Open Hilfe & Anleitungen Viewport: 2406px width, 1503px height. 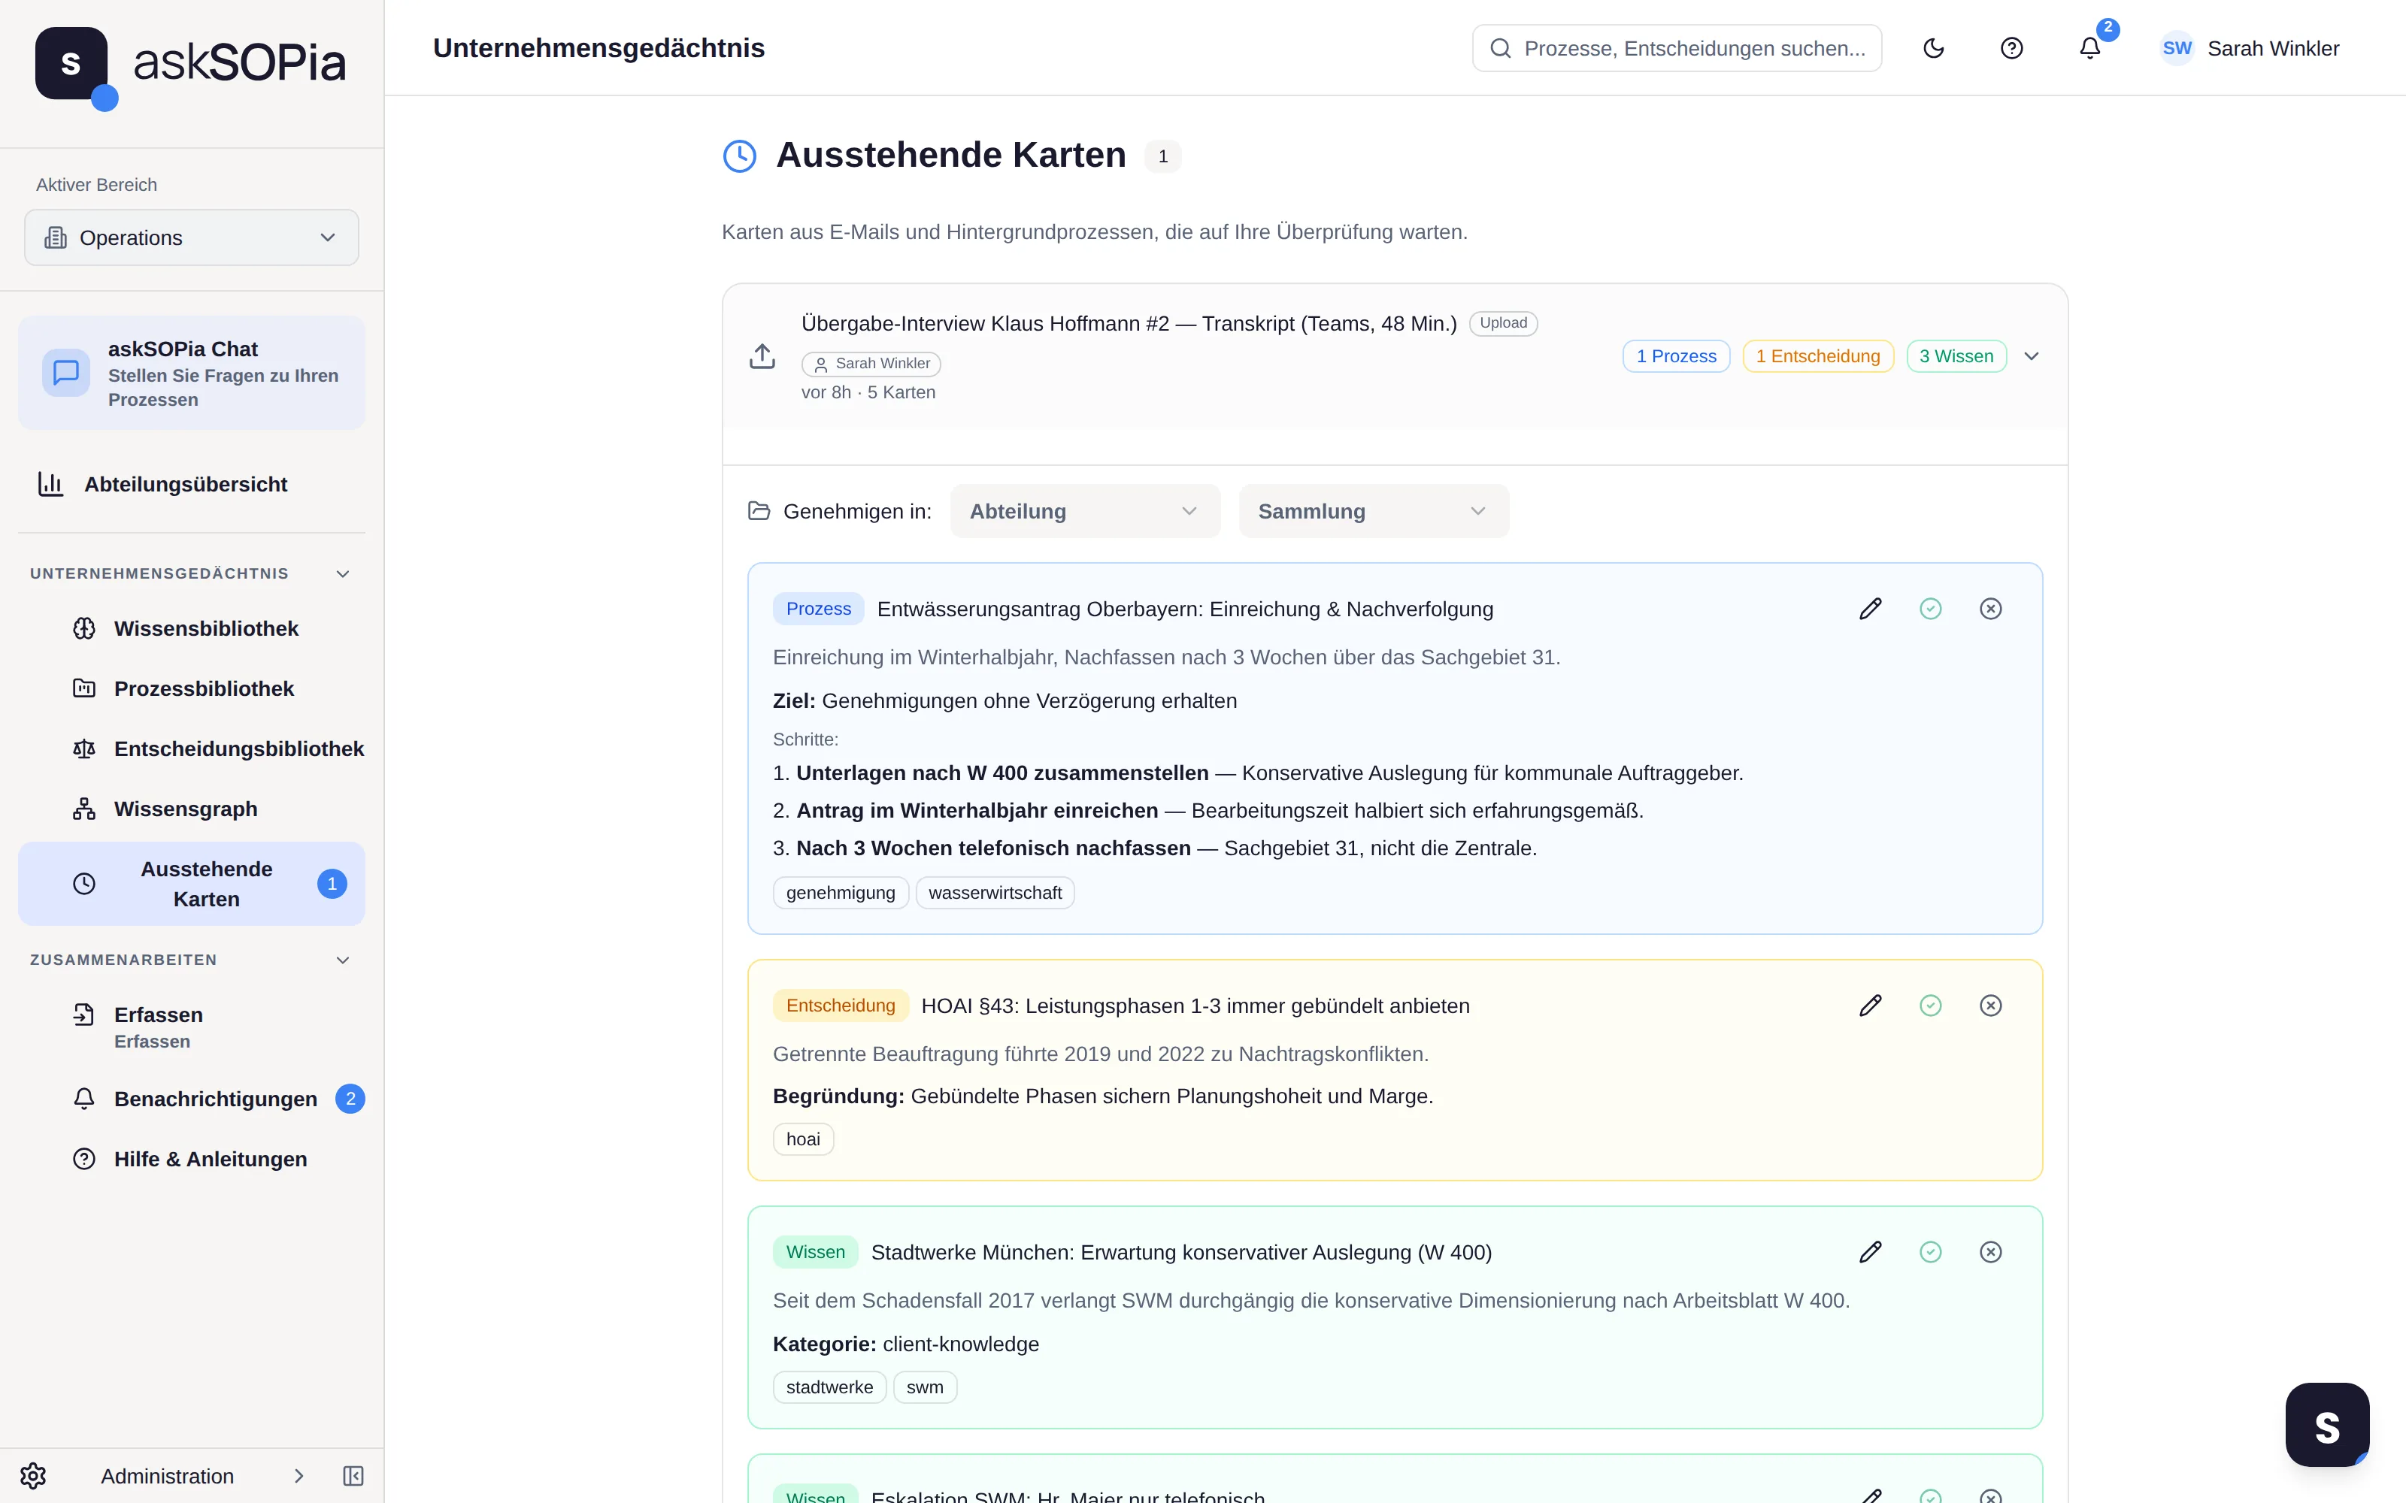211,1159
